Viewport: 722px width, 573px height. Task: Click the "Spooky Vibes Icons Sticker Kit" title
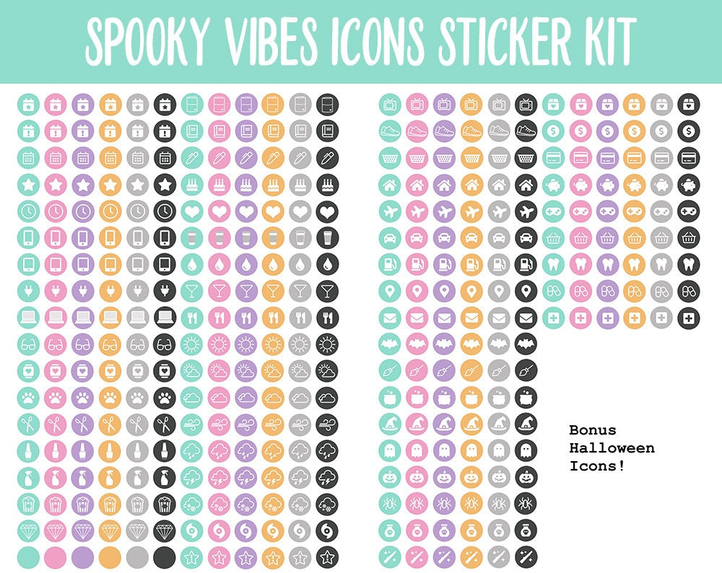click(360, 40)
